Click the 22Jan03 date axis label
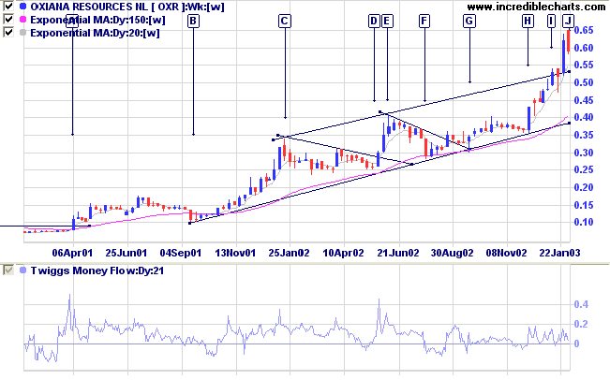This screenshot has width=610, height=380. point(559,254)
